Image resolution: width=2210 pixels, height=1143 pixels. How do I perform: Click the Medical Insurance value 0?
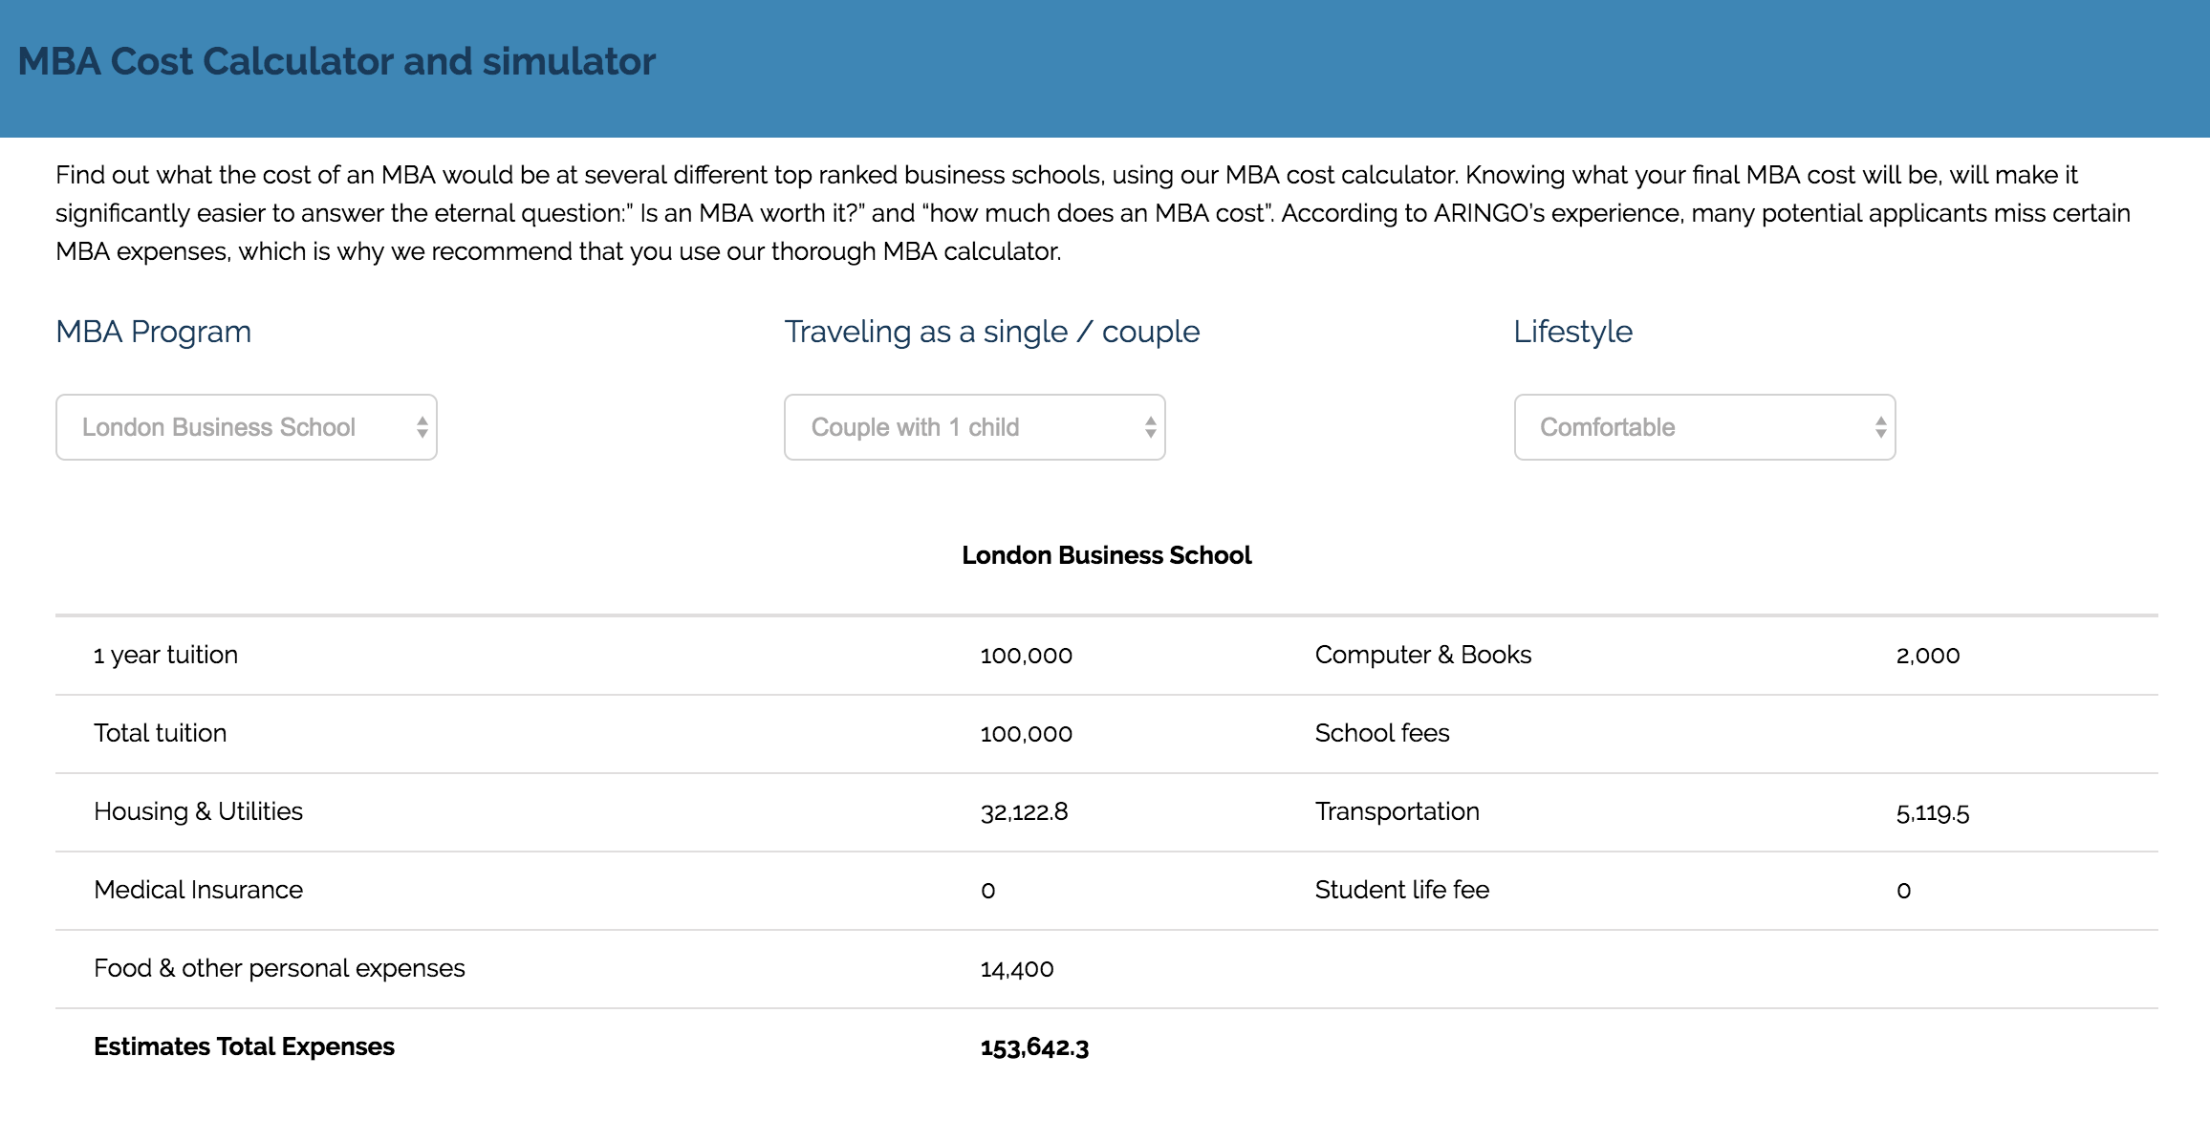988,891
